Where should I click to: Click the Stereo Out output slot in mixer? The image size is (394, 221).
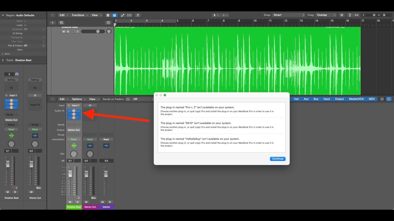point(74,130)
